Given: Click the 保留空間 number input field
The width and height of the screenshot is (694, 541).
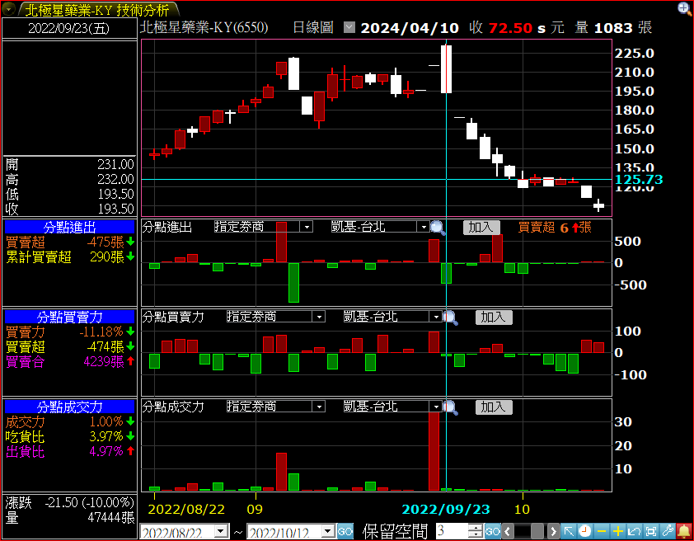Looking at the screenshot, I should tap(451, 532).
